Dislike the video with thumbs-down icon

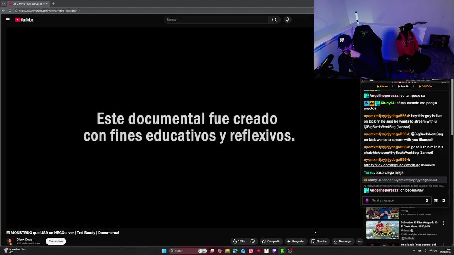[253, 242]
